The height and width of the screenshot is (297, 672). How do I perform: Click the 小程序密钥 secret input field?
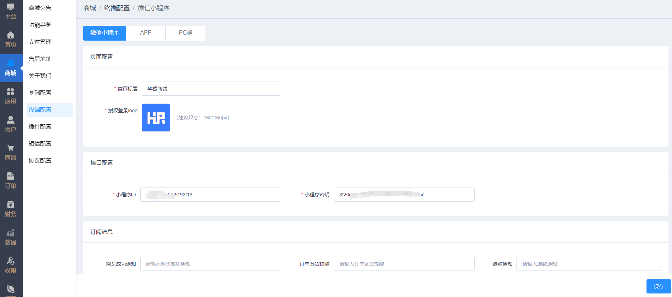pyautogui.click(x=404, y=195)
